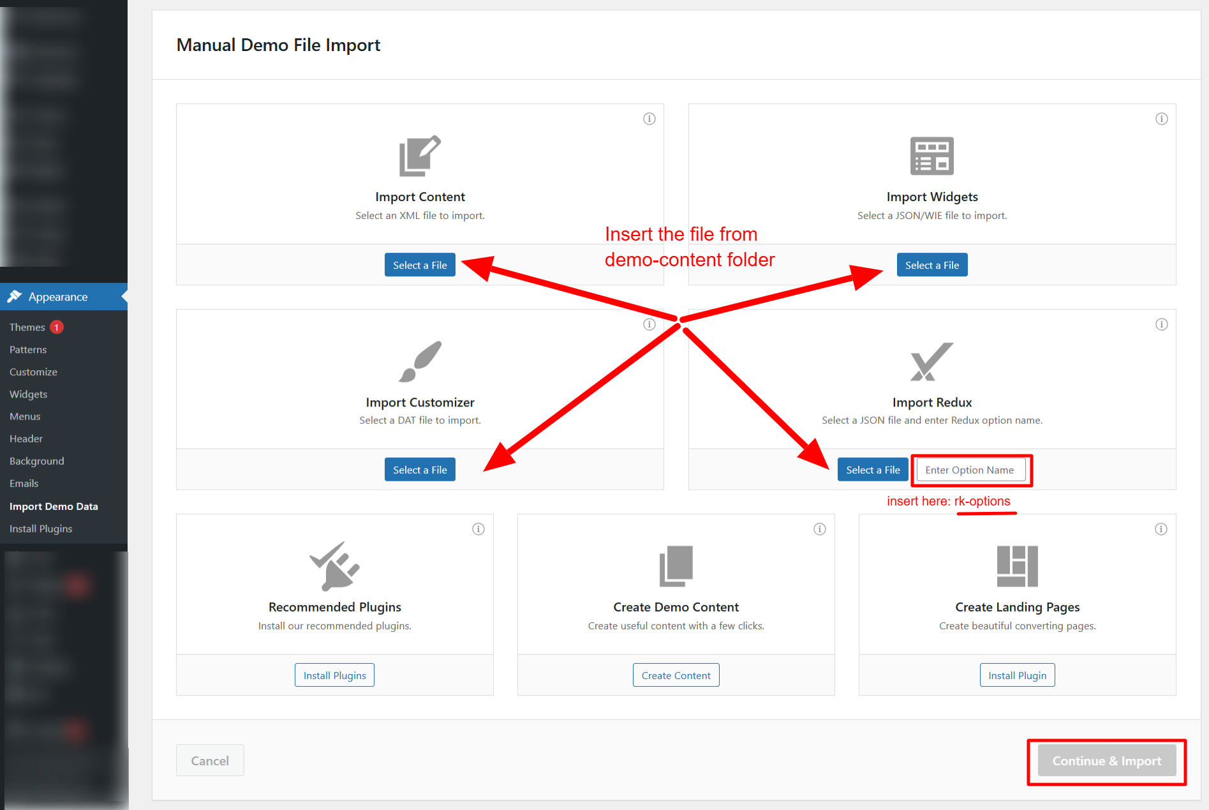The height and width of the screenshot is (810, 1209).
Task: Select a File for Import Widgets
Action: point(932,264)
